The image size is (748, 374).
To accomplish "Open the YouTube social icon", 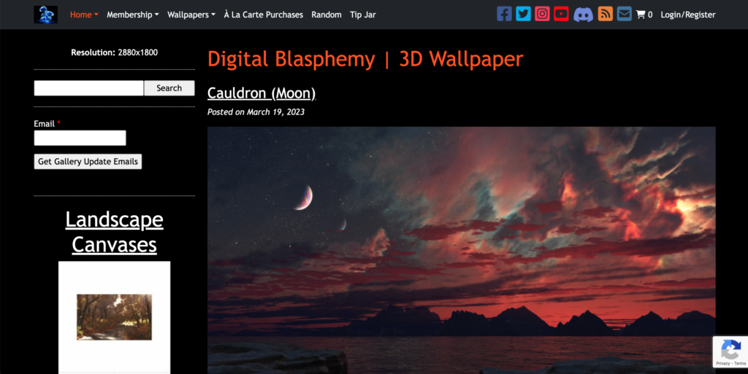I will tap(562, 14).
